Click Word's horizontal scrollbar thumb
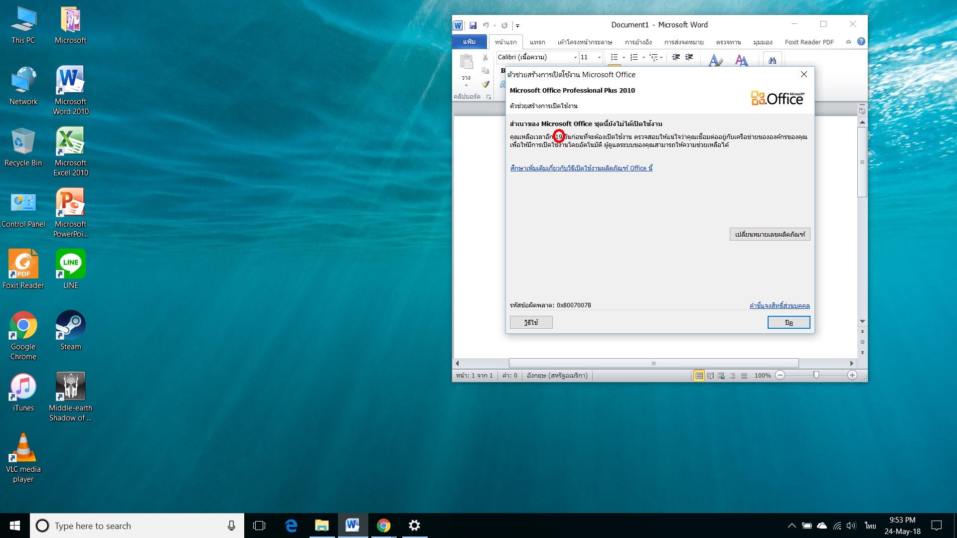This screenshot has width=957, height=538. [653, 363]
